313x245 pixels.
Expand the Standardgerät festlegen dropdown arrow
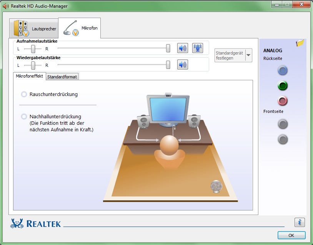pos(248,55)
